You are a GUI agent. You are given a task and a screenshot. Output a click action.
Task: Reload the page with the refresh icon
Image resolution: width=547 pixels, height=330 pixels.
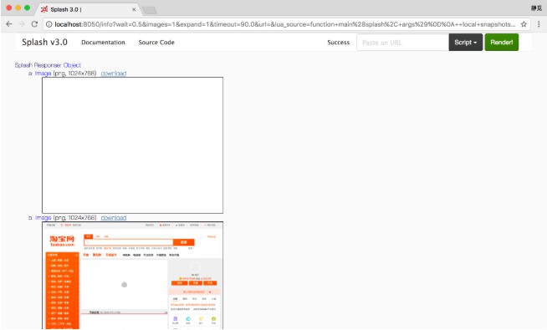34,24
